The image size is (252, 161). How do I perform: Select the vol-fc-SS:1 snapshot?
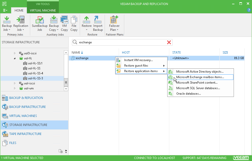[x=33, y=63]
